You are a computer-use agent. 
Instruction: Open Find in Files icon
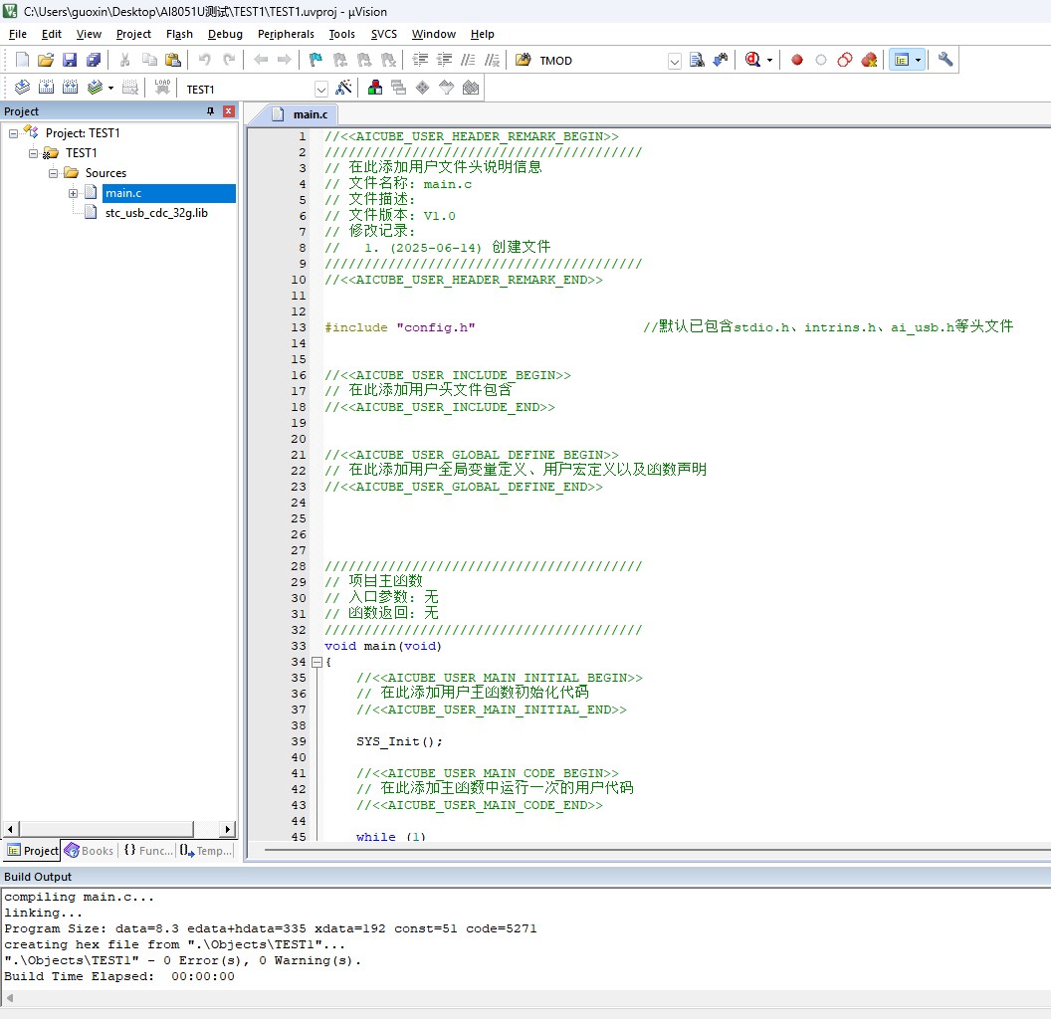pos(523,61)
